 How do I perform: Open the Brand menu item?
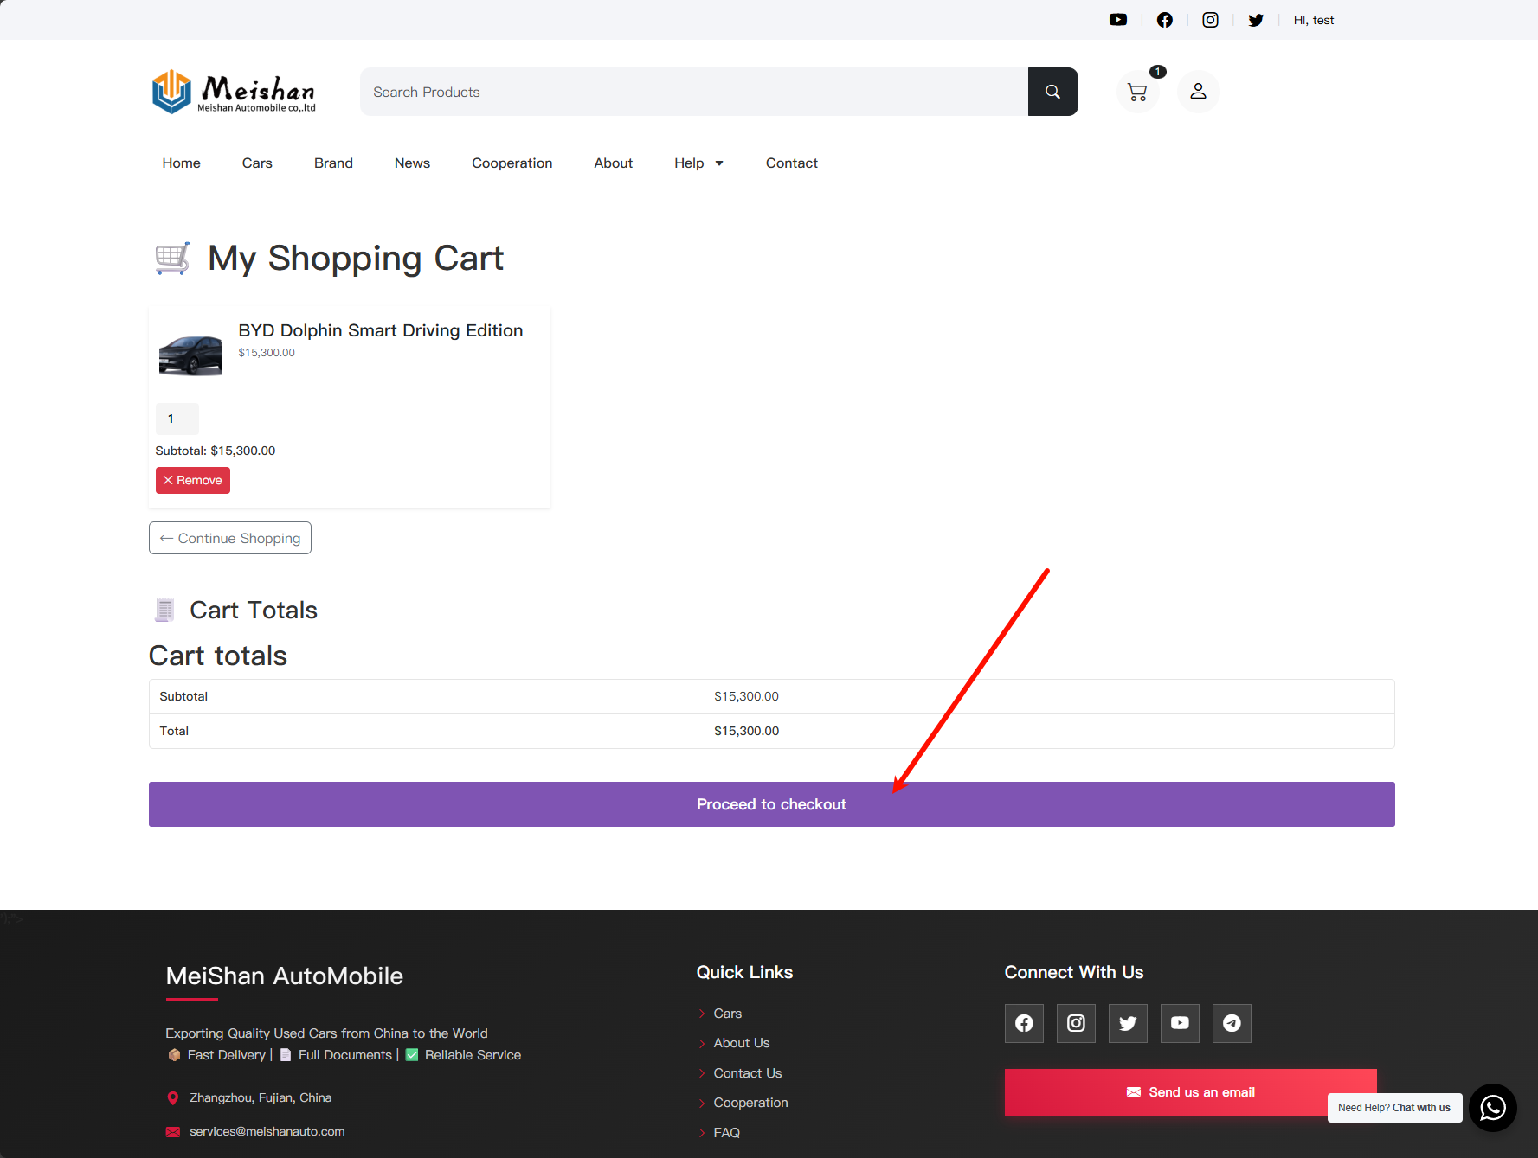pyautogui.click(x=333, y=163)
